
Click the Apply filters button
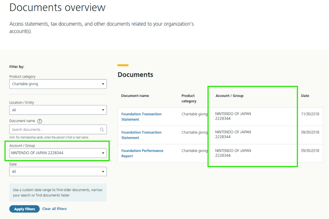(x=24, y=209)
